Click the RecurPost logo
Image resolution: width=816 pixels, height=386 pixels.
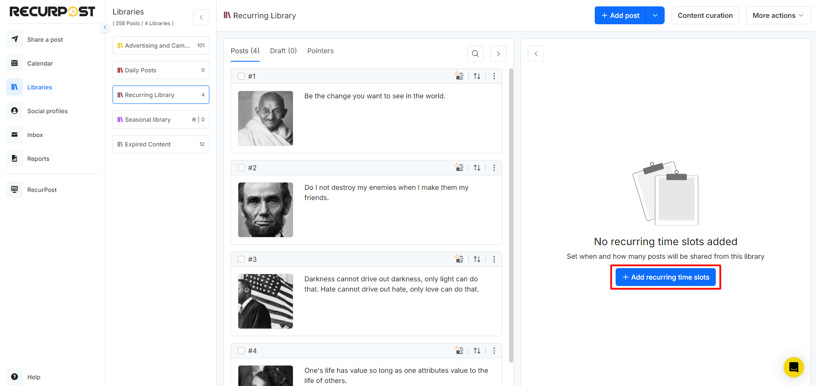tap(52, 11)
